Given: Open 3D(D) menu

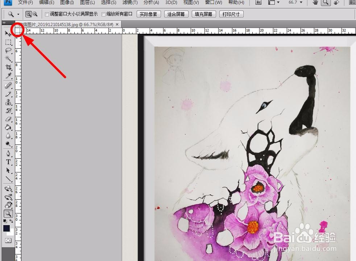Looking at the screenshot, I should pos(171,3).
